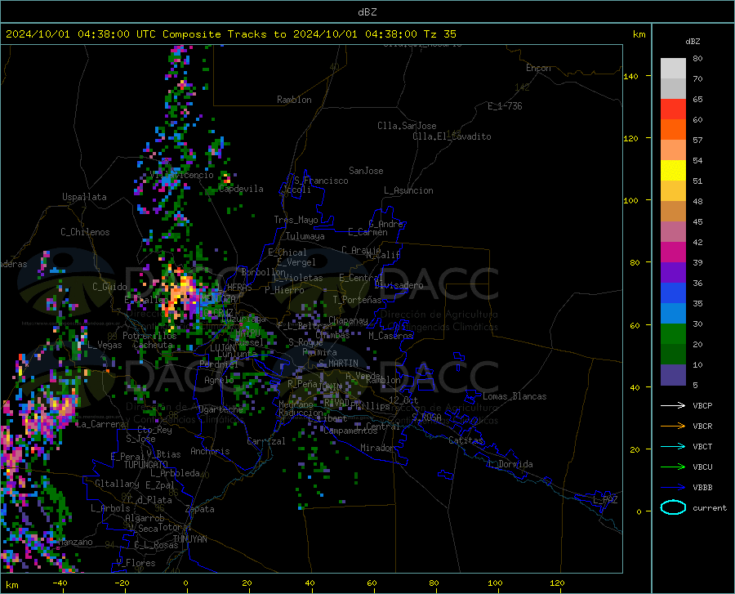Image resolution: width=735 pixels, height=594 pixels.
Task: Click the Lomas_Blancas map label
Action: 514,396
